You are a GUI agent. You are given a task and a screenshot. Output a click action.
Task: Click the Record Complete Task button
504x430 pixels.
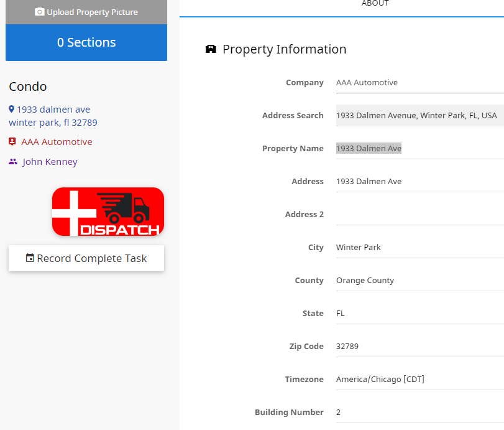[x=86, y=258]
